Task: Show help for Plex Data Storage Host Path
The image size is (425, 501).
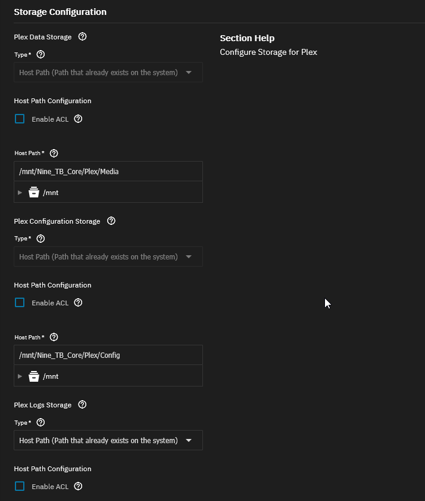Action: click(54, 153)
